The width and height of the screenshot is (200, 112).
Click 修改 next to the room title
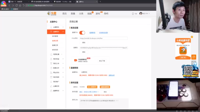click(105, 92)
